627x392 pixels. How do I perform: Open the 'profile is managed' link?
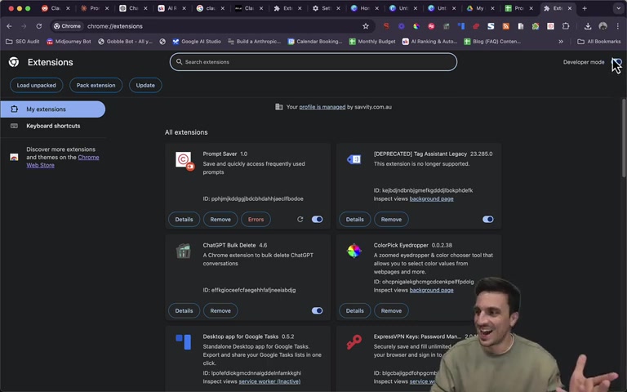[x=322, y=107]
